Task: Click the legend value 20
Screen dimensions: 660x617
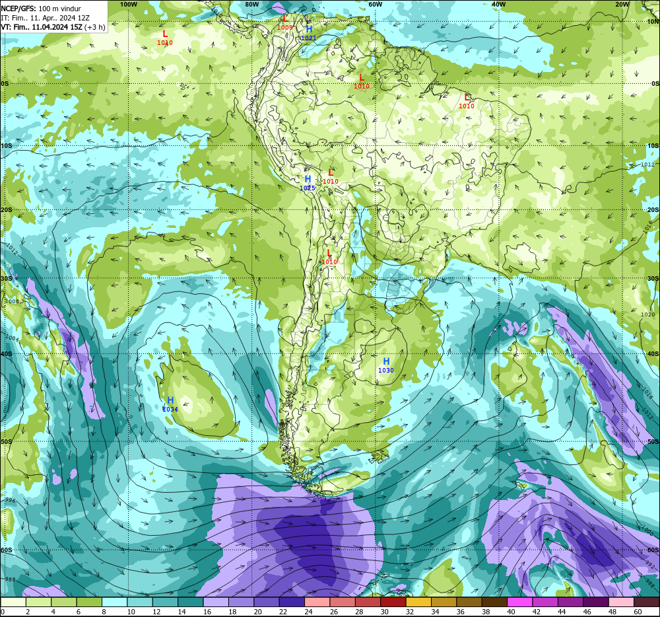Action: pos(257,612)
